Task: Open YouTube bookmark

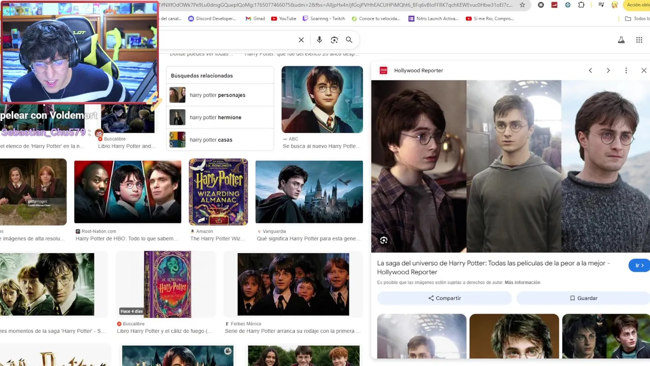Action: coord(283,19)
